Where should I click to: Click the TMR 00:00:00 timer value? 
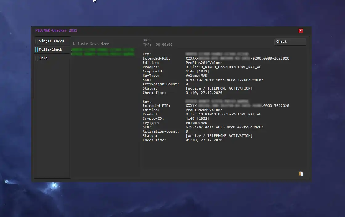click(x=164, y=45)
